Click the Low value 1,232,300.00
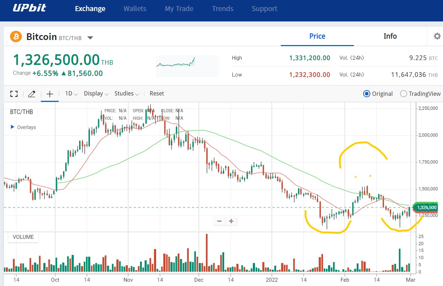 click(310, 75)
